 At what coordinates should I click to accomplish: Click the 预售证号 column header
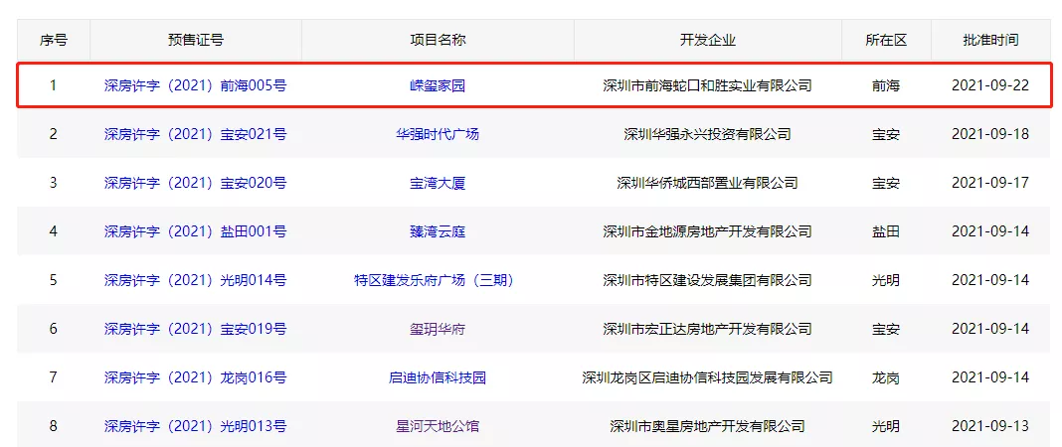coord(195,40)
